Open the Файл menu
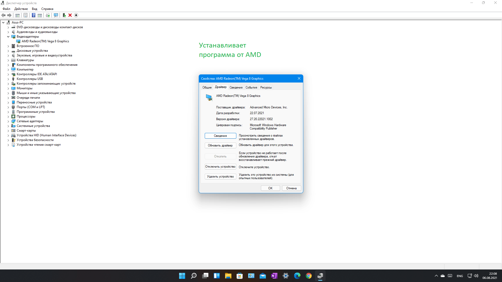 (x=7, y=9)
